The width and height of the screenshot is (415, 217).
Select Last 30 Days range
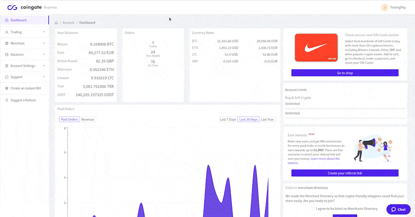(248, 119)
